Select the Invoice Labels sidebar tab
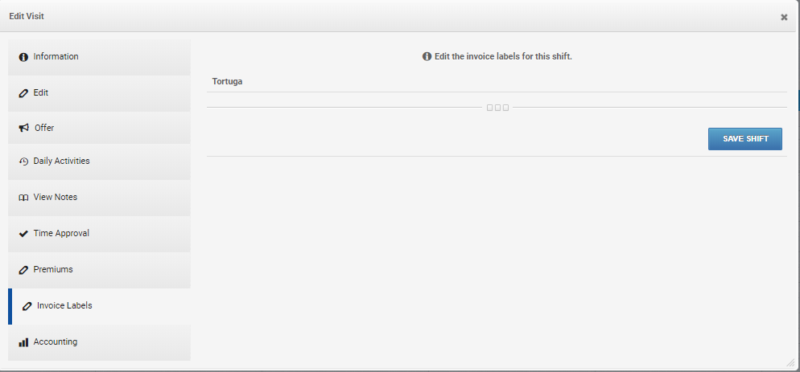 [x=64, y=305]
